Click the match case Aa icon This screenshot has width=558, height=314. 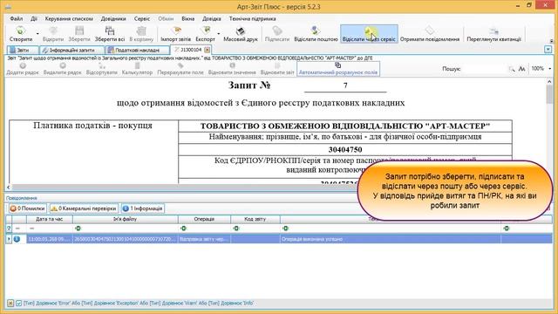tap(521, 69)
